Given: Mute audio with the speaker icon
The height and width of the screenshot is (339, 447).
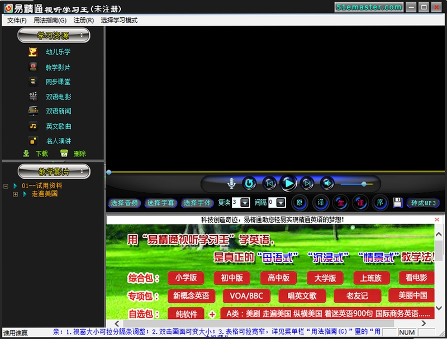Looking at the screenshot, I should point(327,183).
